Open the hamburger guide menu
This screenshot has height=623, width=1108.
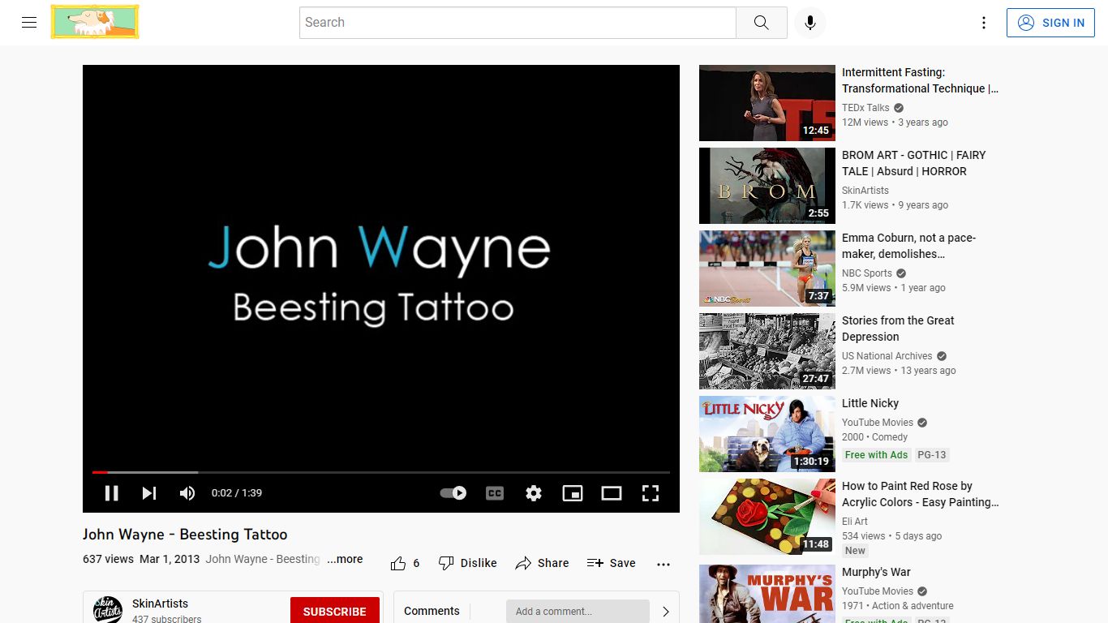tap(29, 23)
